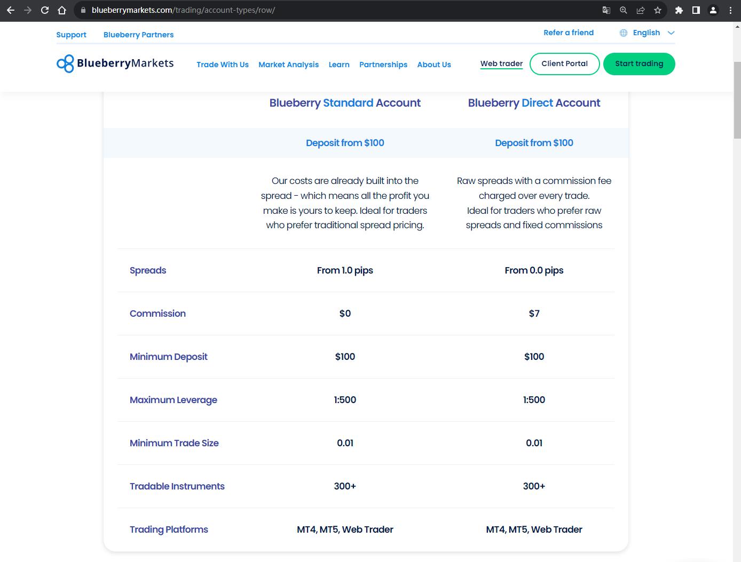Viewport: 741px width, 562px height.
Task: Click the Minimum Trade Size row label
Action: 174,443
